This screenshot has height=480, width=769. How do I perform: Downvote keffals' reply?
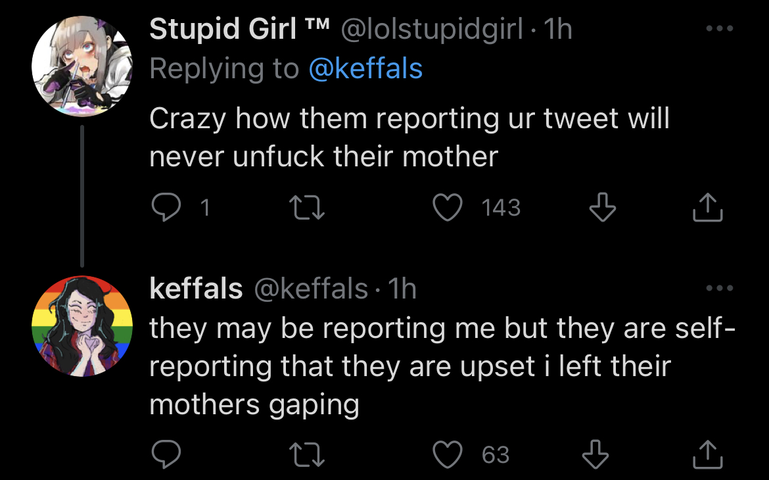(595, 454)
